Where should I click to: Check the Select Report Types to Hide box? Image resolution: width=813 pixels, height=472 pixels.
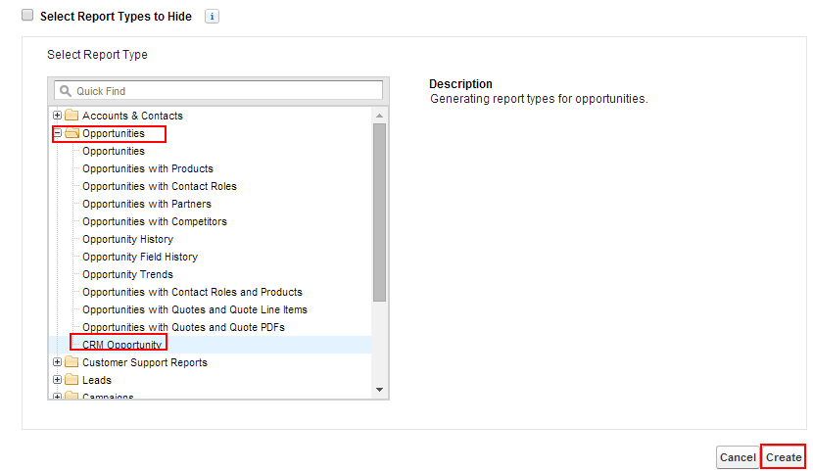pos(27,16)
